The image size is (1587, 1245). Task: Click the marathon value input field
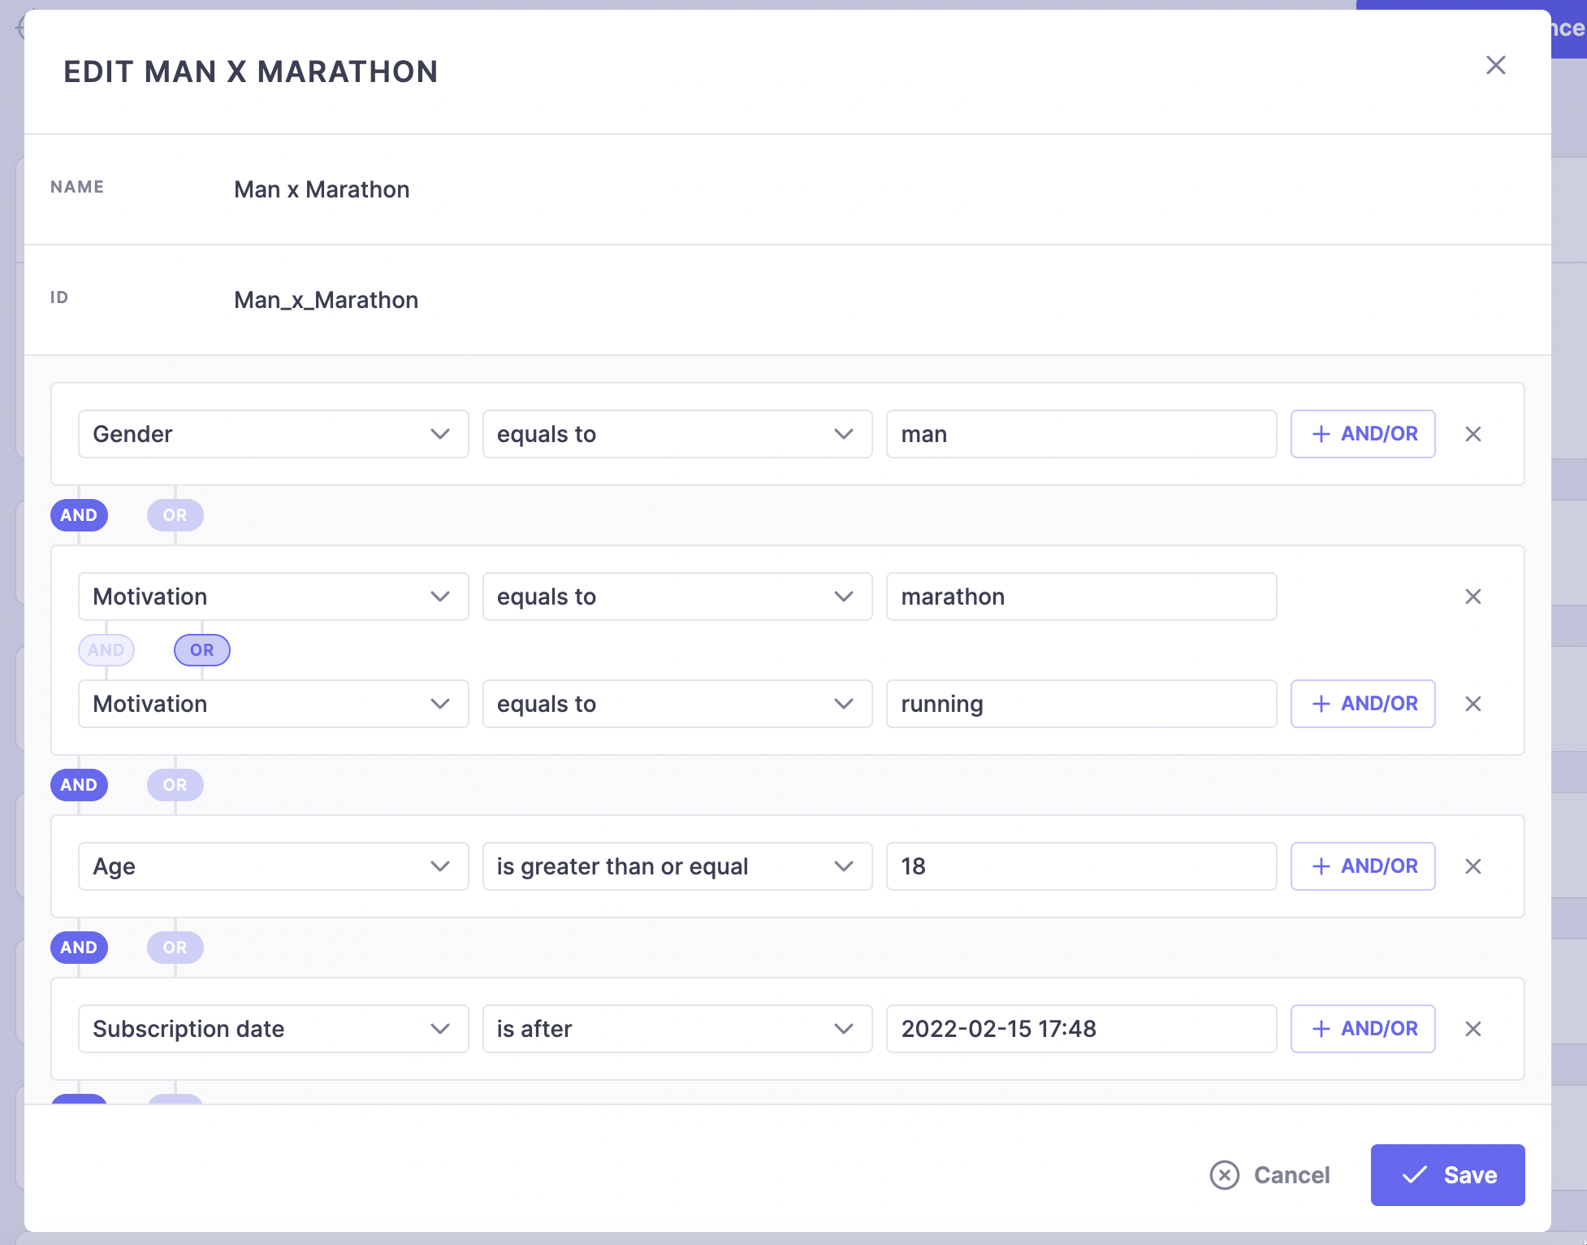1080,596
